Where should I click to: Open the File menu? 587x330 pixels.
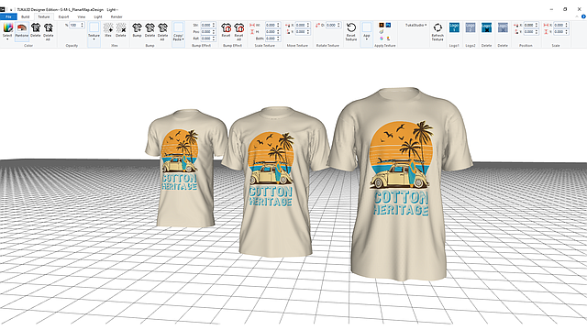8,16
